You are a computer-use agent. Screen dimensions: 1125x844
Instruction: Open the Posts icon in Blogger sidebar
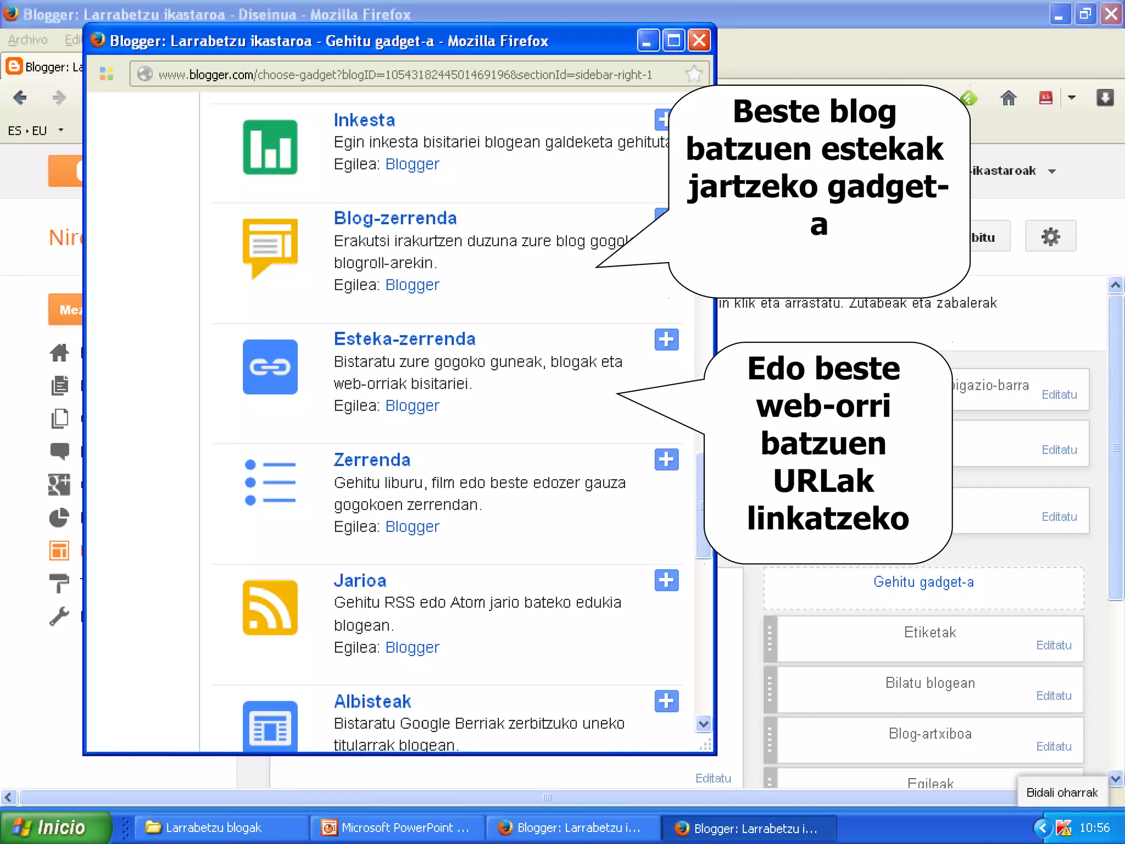click(x=59, y=386)
